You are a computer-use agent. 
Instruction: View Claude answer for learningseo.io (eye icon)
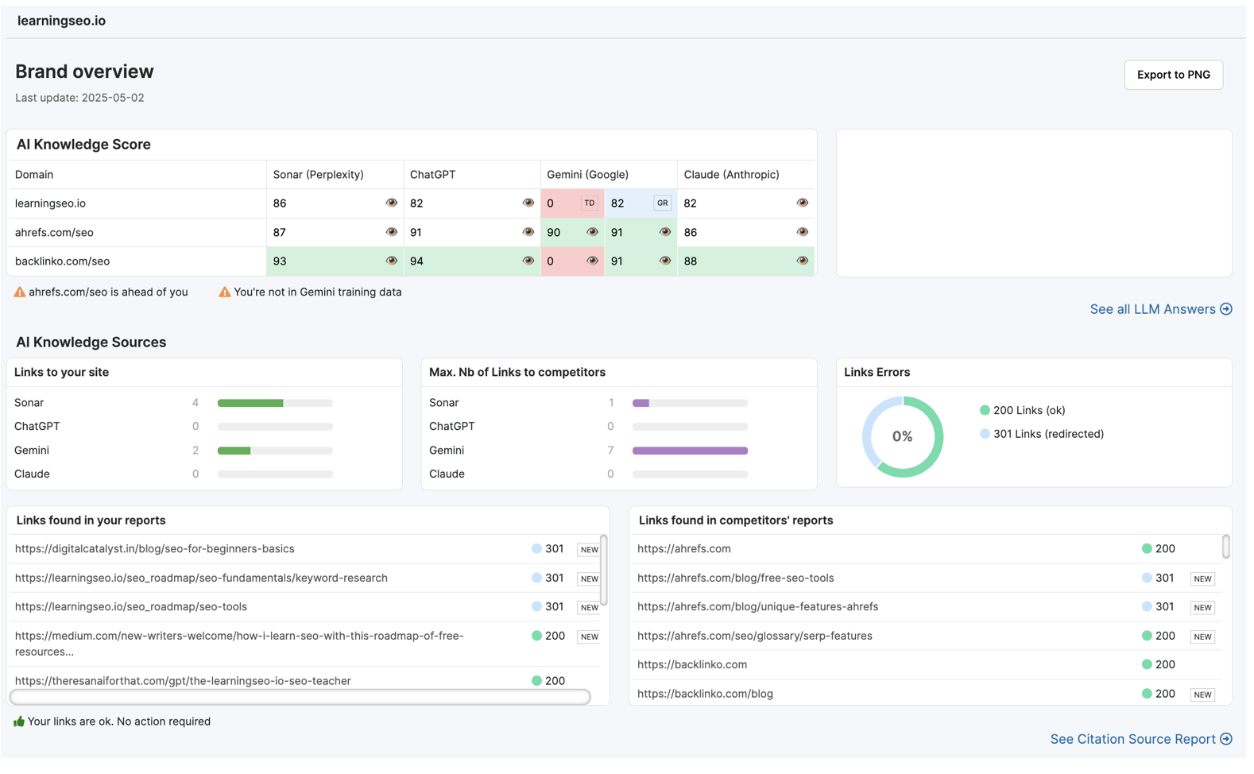point(802,203)
